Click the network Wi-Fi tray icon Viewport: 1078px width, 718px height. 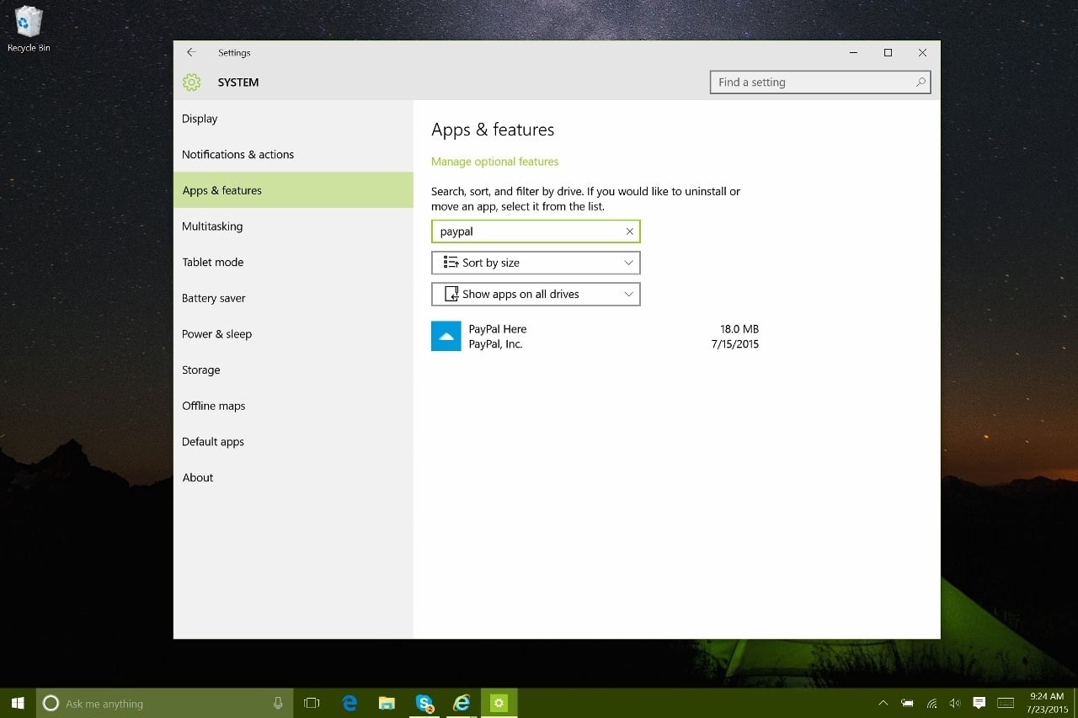(x=931, y=703)
